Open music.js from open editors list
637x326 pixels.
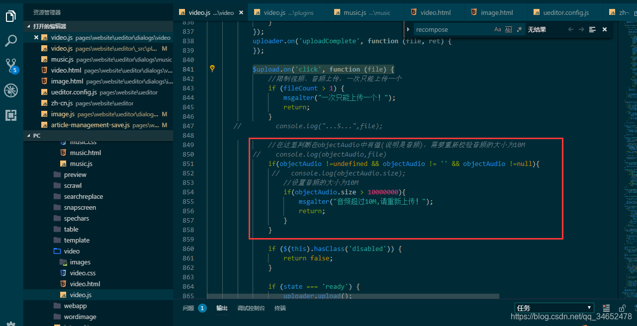click(x=98, y=59)
